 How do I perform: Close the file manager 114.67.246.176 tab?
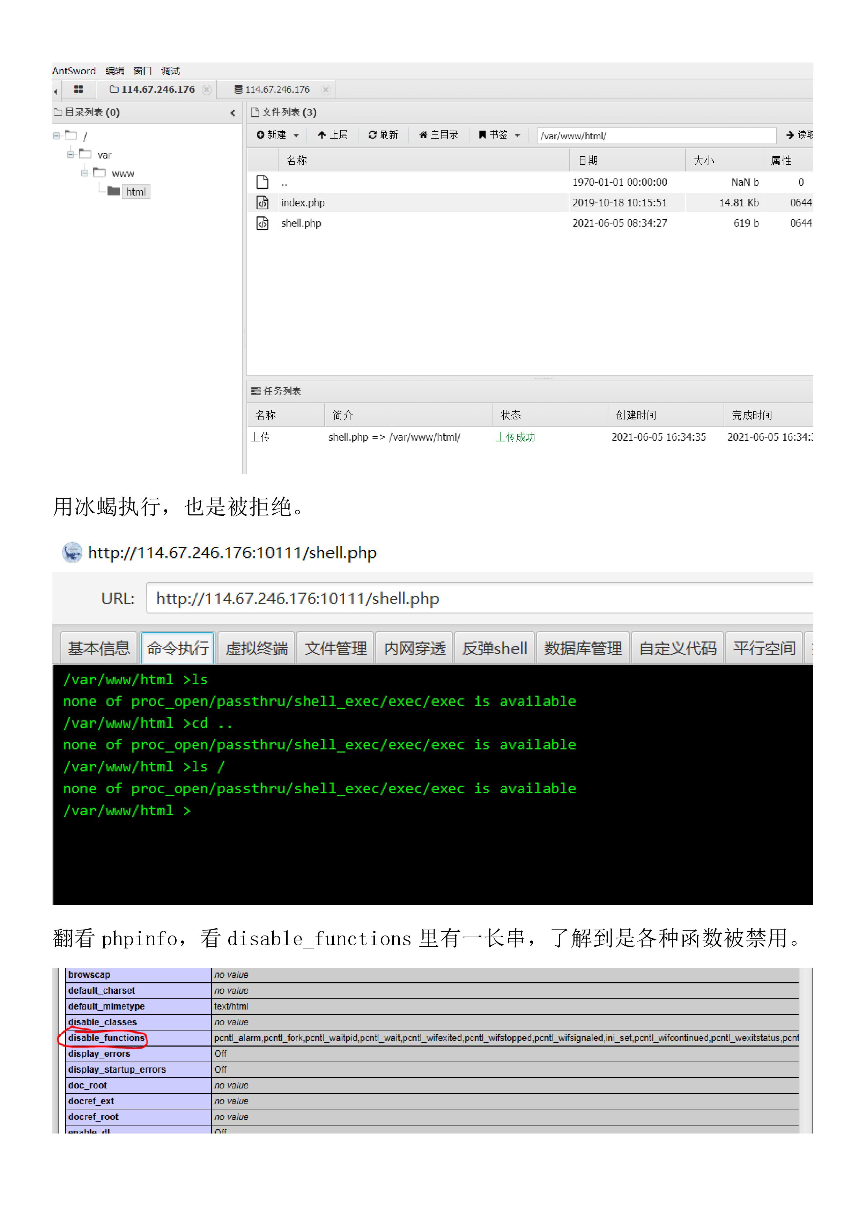click(206, 90)
